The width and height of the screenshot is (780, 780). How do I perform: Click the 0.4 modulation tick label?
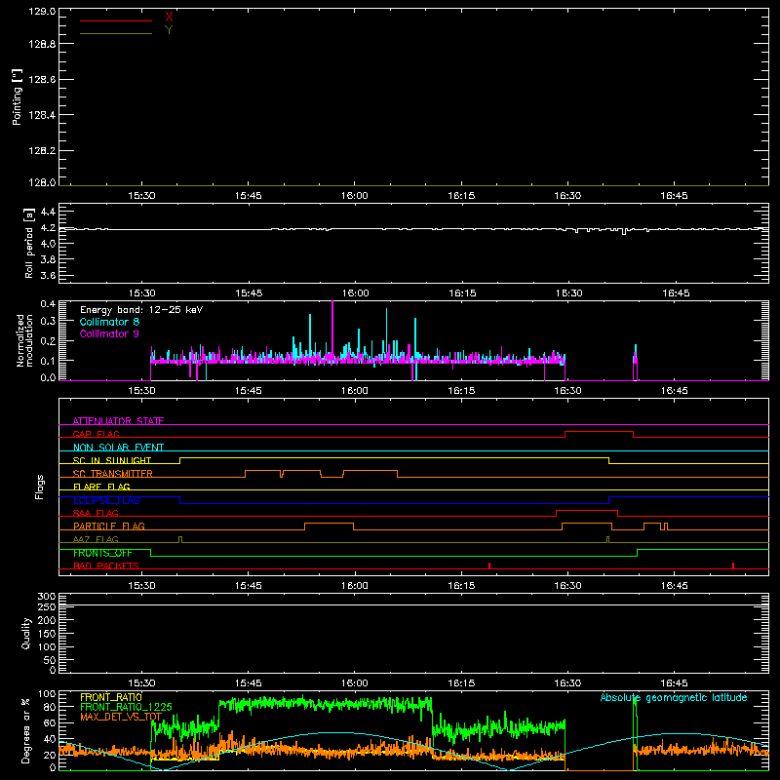click(x=48, y=304)
